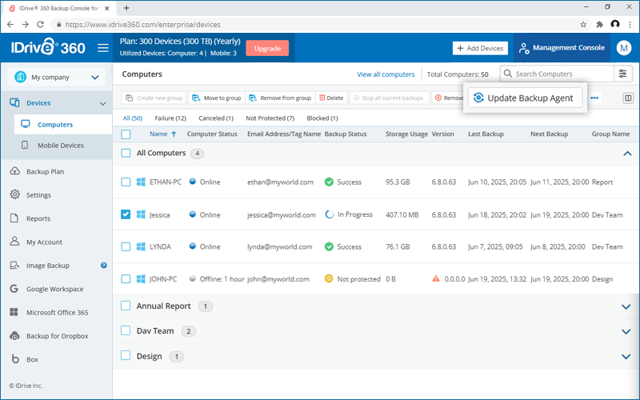Click the Success checkmark icon for LYNDA
Viewport: 640px width, 400px height.
click(329, 246)
